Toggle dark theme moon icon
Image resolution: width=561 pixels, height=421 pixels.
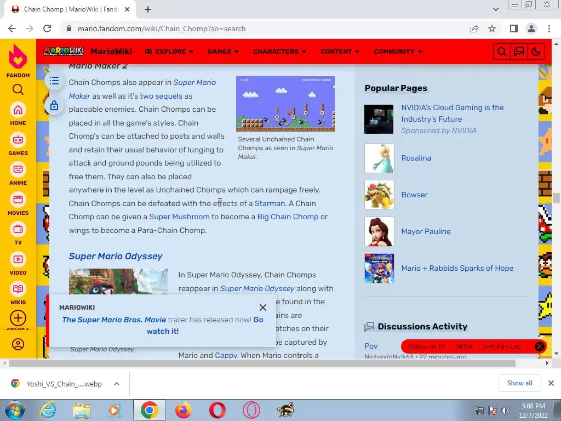pos(536,52)
